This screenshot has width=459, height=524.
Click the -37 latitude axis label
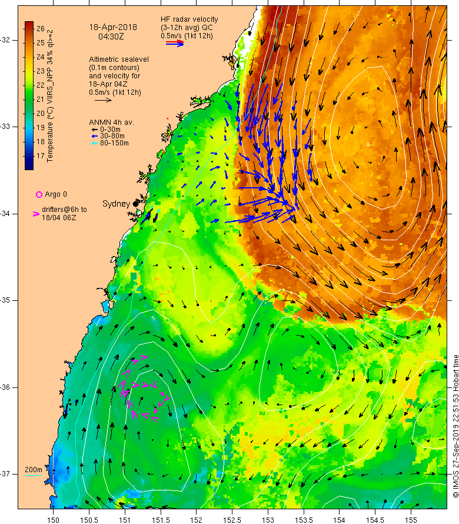tap(5, 474)
